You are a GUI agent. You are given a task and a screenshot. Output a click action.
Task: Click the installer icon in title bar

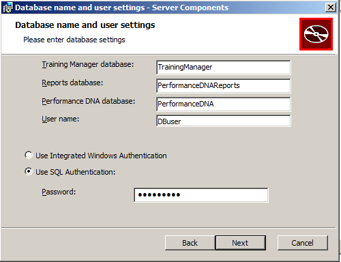8,8
